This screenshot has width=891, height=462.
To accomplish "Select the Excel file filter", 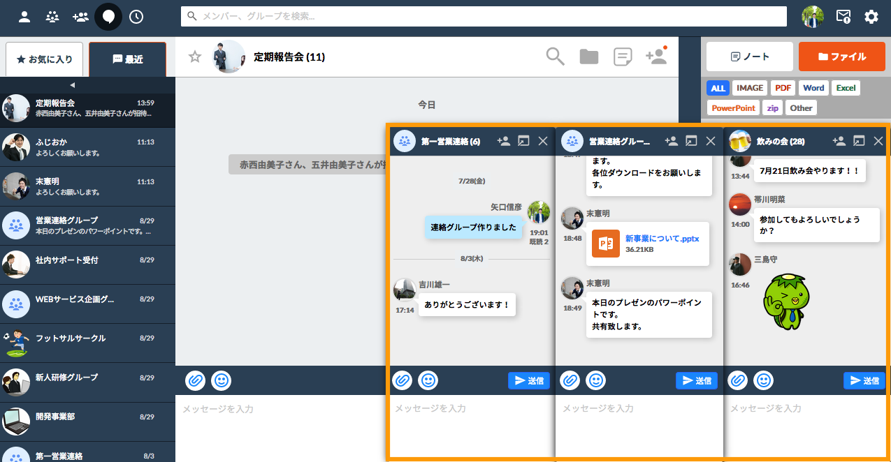I will pos(846,88).
